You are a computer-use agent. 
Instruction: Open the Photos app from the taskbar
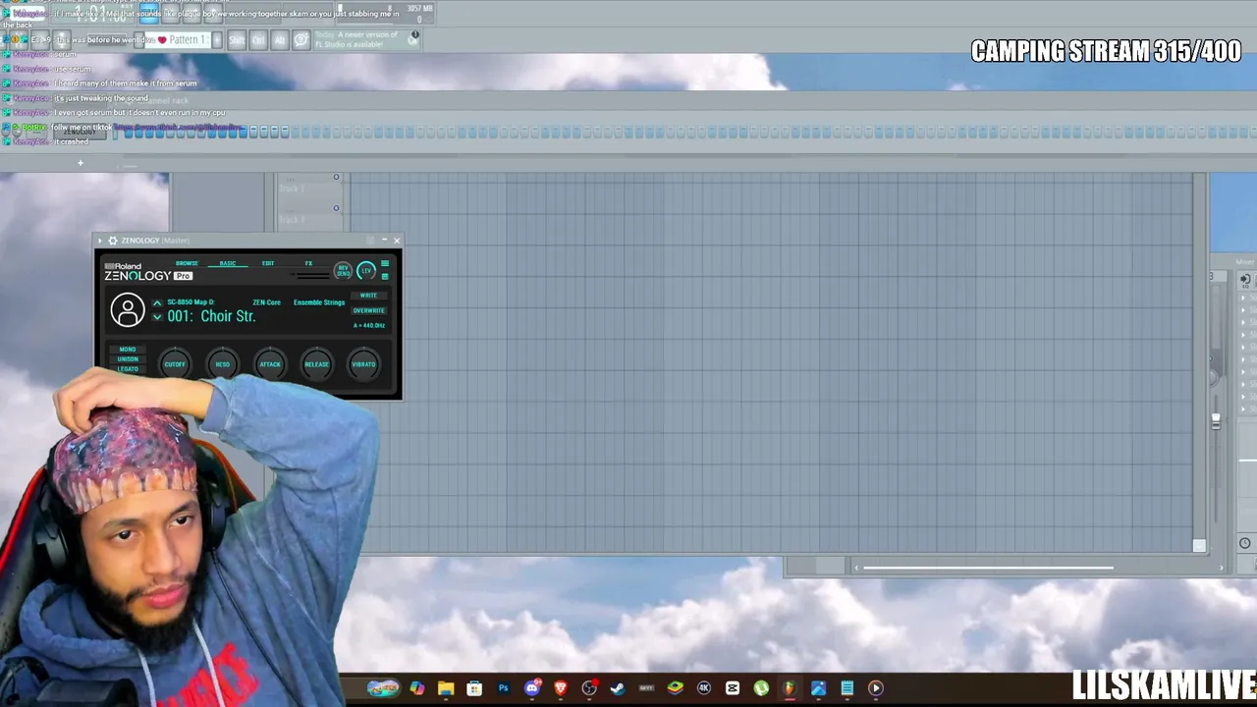click(819, 688)
